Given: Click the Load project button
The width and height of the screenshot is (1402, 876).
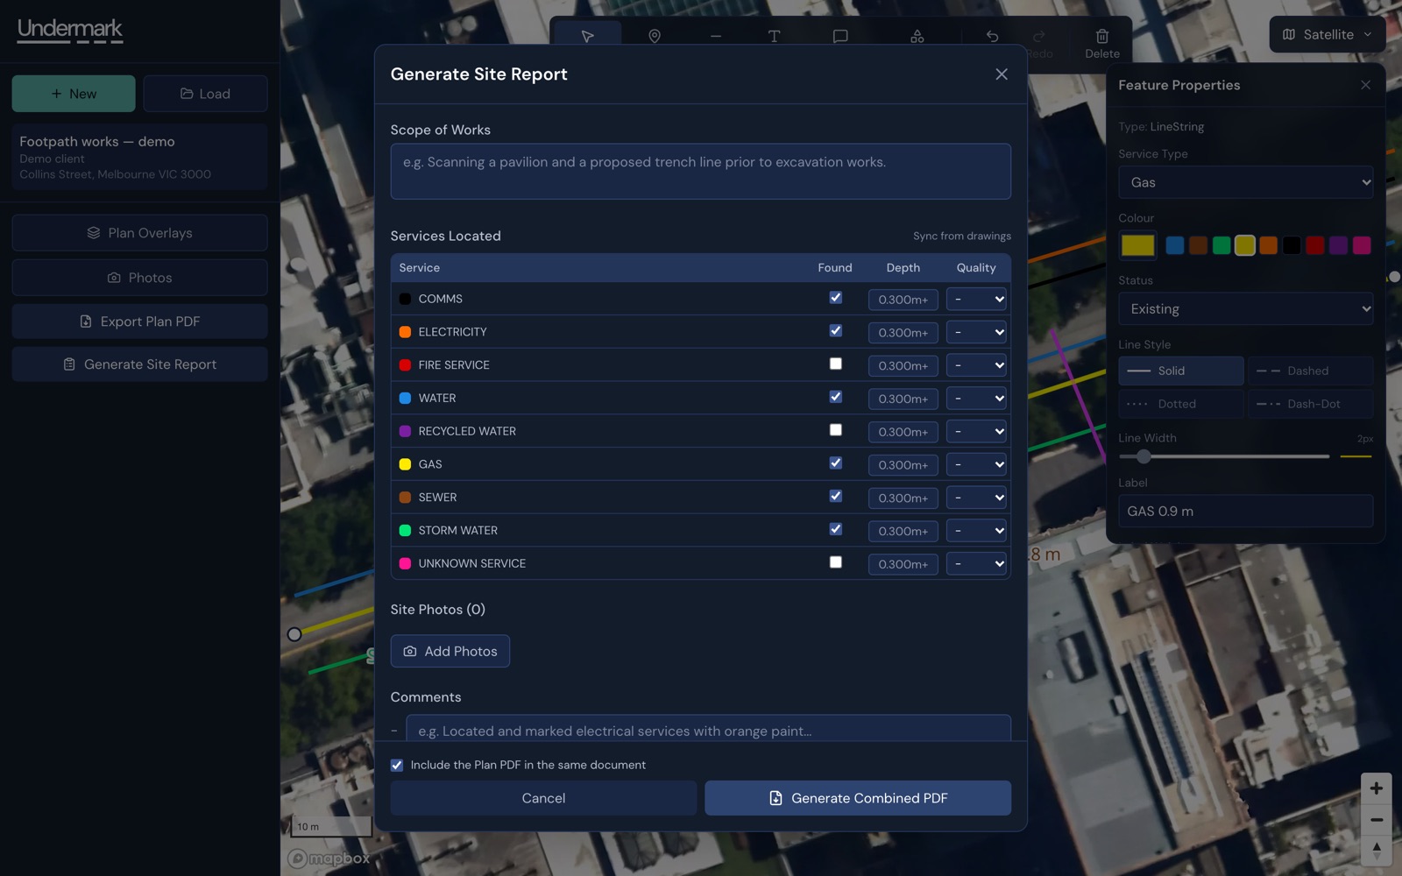Looking at the screenshot, I should (205, 94).
